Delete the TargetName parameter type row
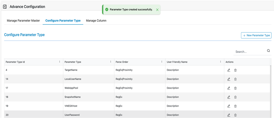 (235, 70)
